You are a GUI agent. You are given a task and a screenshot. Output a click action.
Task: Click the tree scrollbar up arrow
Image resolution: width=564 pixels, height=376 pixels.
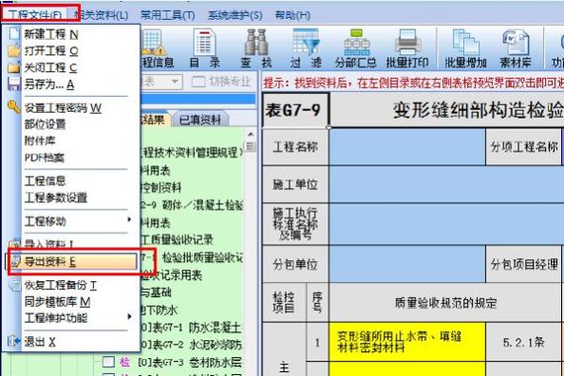pyautogui.click(x=250, y=135)
